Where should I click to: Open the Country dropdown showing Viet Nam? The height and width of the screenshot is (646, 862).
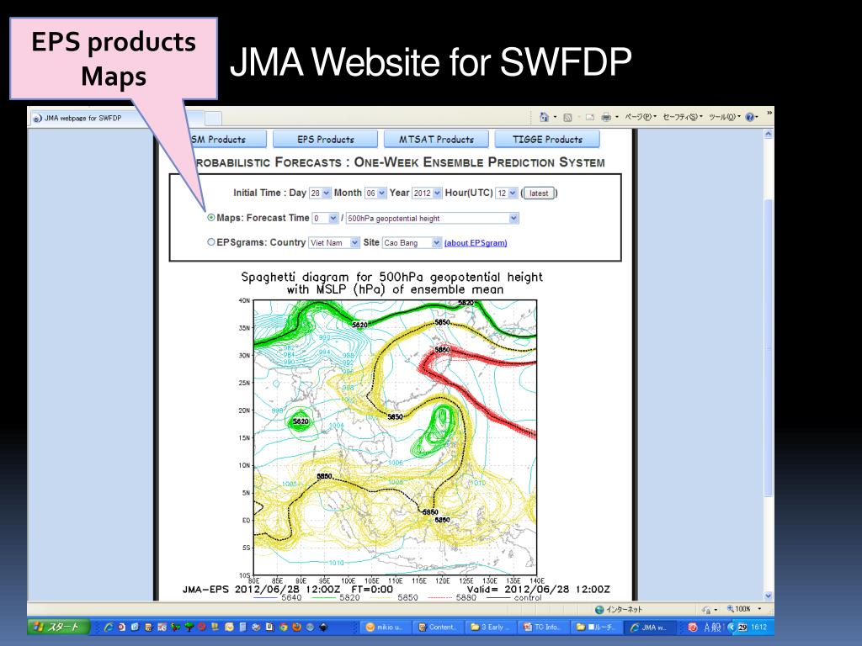334,242
